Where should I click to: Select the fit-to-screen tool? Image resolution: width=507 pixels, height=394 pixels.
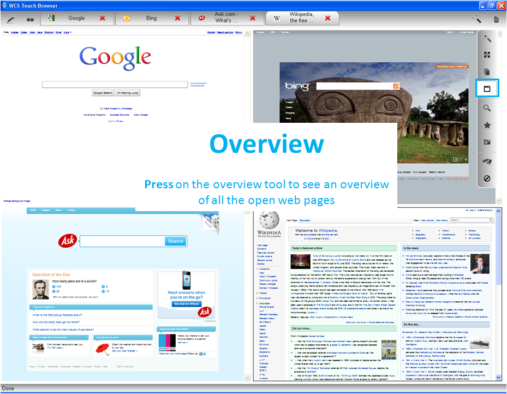487,54
